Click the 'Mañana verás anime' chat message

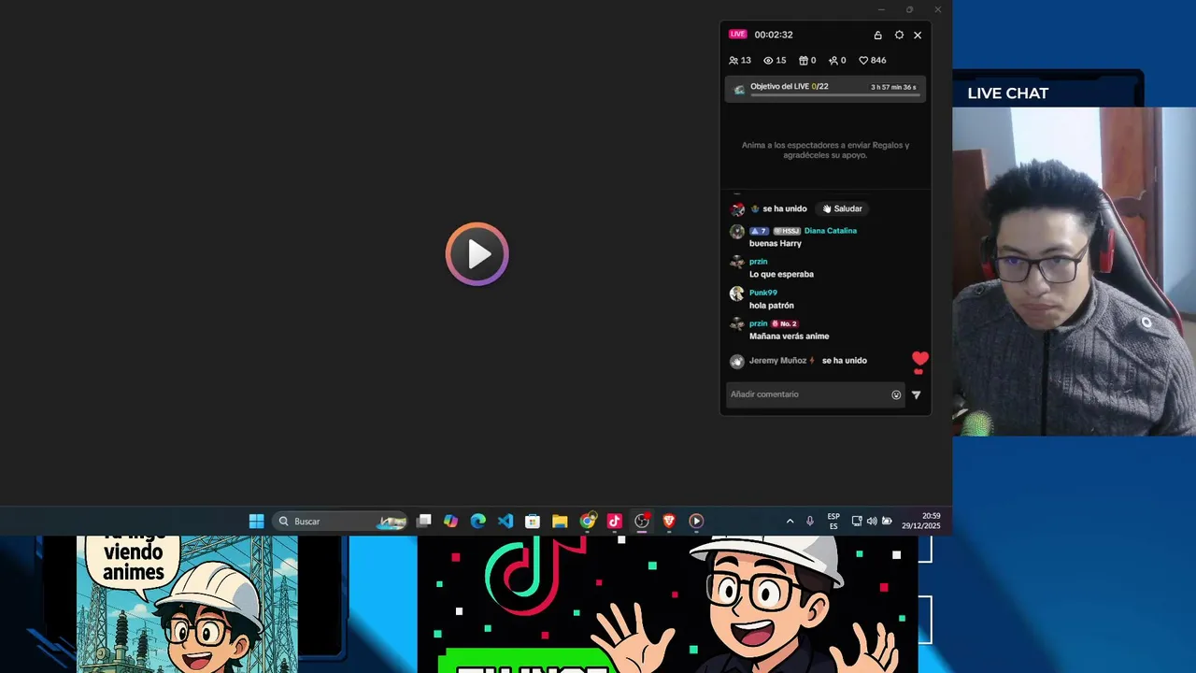(789, 336)
